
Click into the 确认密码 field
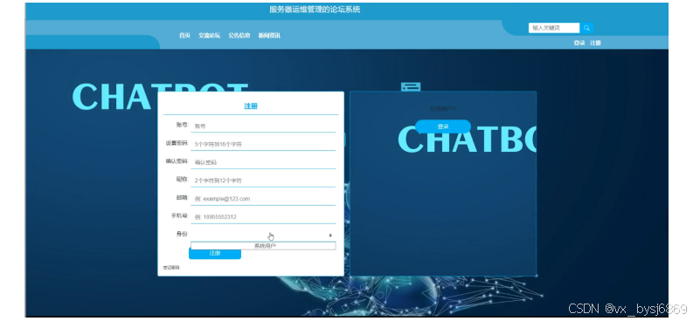(x=263, y=162)
